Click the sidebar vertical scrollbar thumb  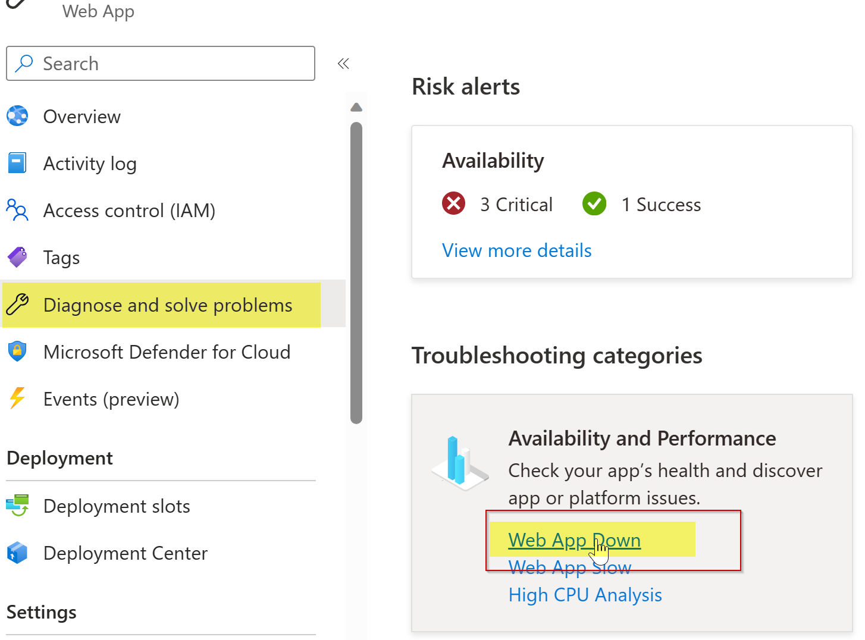(x=356, y=273)
